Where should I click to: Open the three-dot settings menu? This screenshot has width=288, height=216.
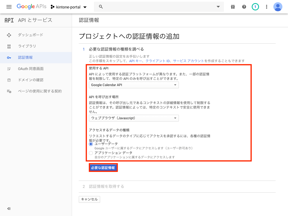[267, 7]
